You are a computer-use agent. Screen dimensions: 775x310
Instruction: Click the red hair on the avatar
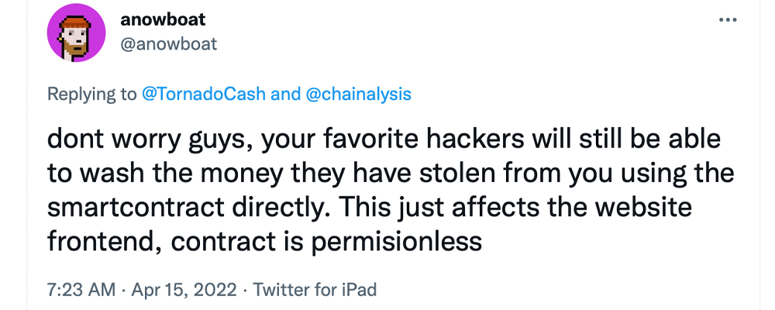point(74,22)
